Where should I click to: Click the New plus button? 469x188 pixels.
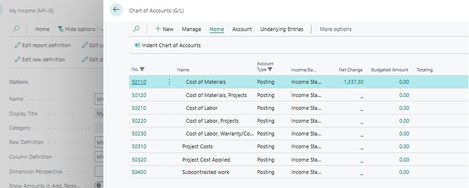[x=164, y=29]
